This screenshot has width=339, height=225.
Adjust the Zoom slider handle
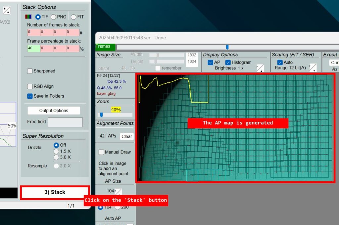coord(101,115)
